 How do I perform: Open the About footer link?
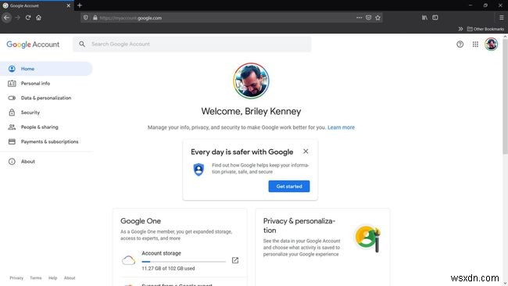70,278
